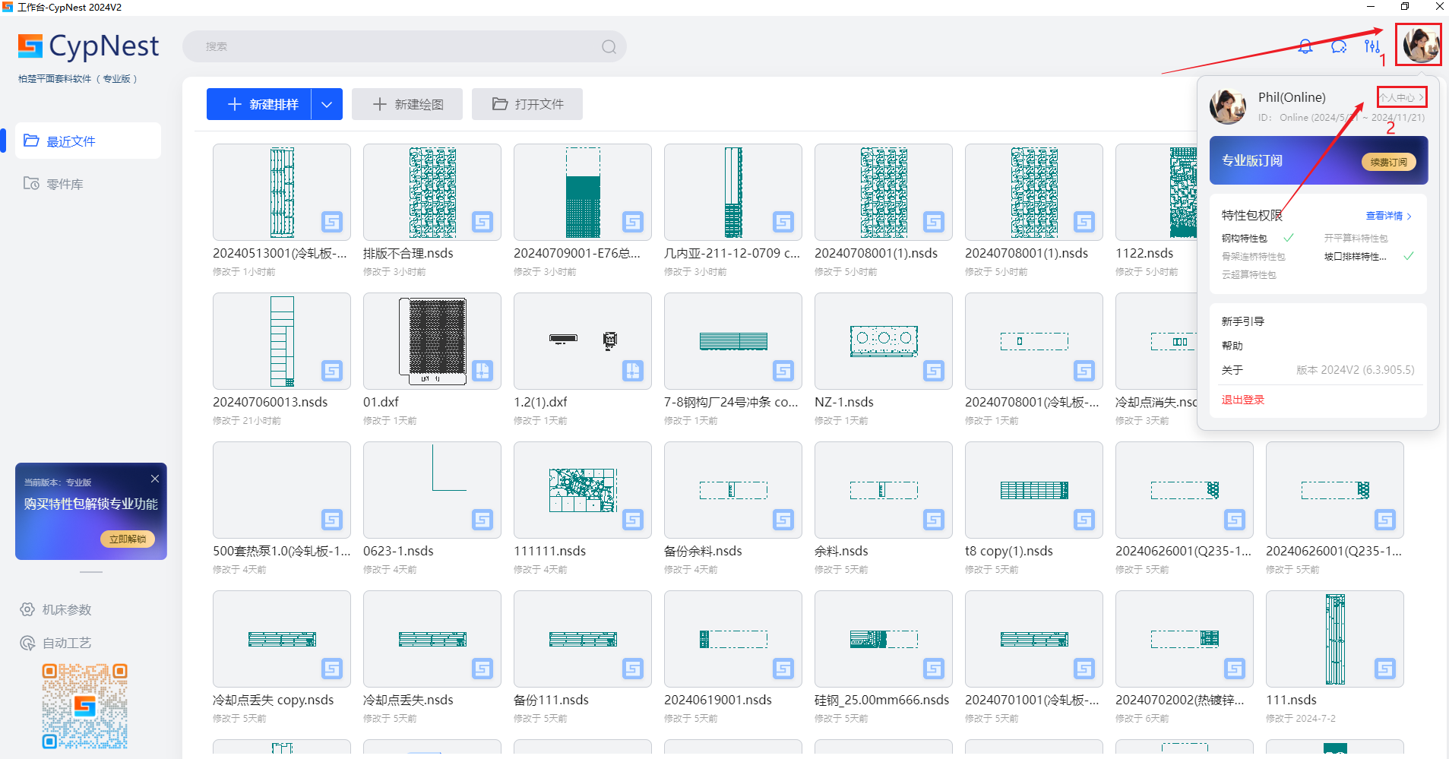Open 查看详情 for feature packages
The image size is (1449, 759).
click(x=1388, y=216)
